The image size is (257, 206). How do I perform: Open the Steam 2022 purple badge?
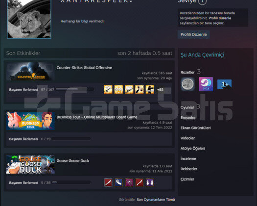pos(206,84)
